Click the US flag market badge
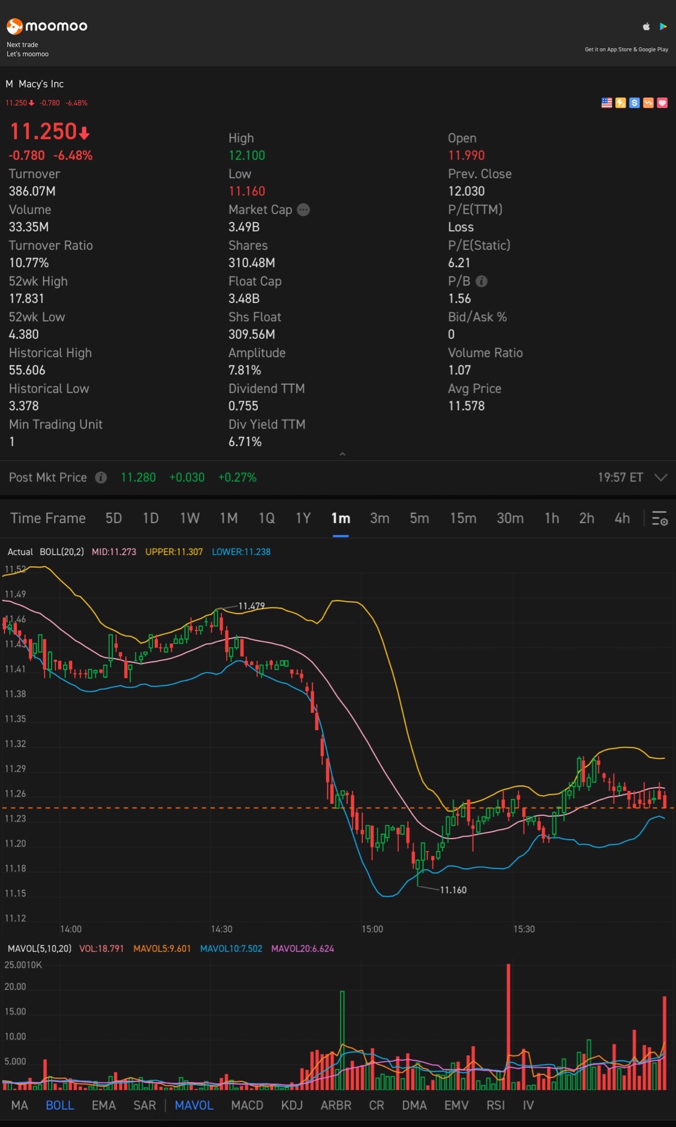 (607, 103)
